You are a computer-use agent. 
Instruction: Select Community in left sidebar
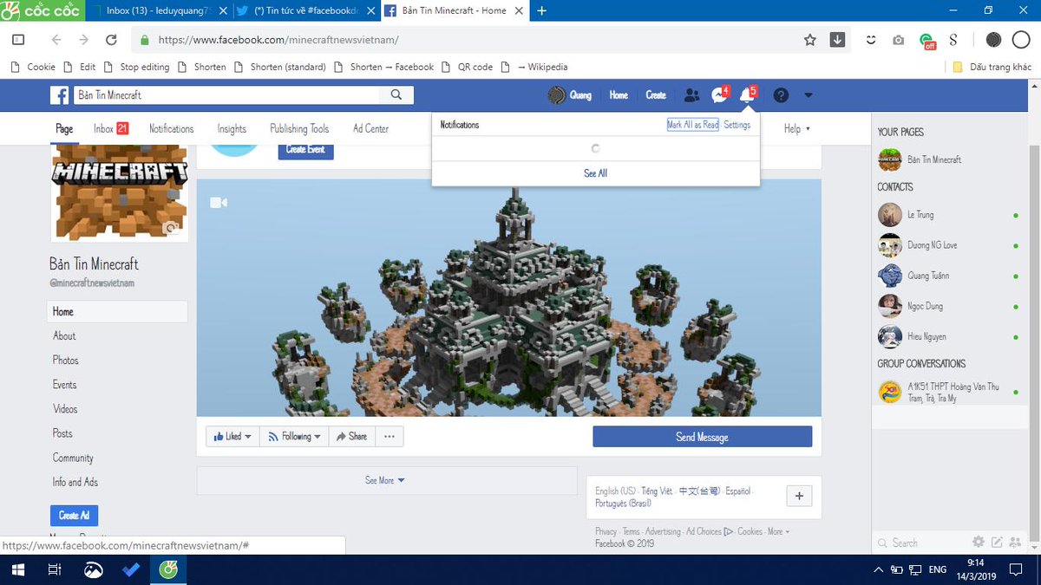click(73, 458)
